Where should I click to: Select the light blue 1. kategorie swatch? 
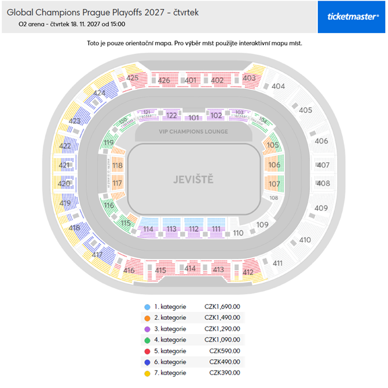point(147,307)
